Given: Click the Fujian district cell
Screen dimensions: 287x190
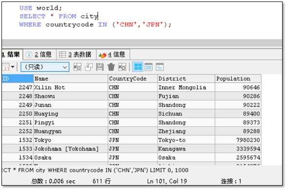Looking at the screenshot, I should pyautogui.click(x=186, y=96).
